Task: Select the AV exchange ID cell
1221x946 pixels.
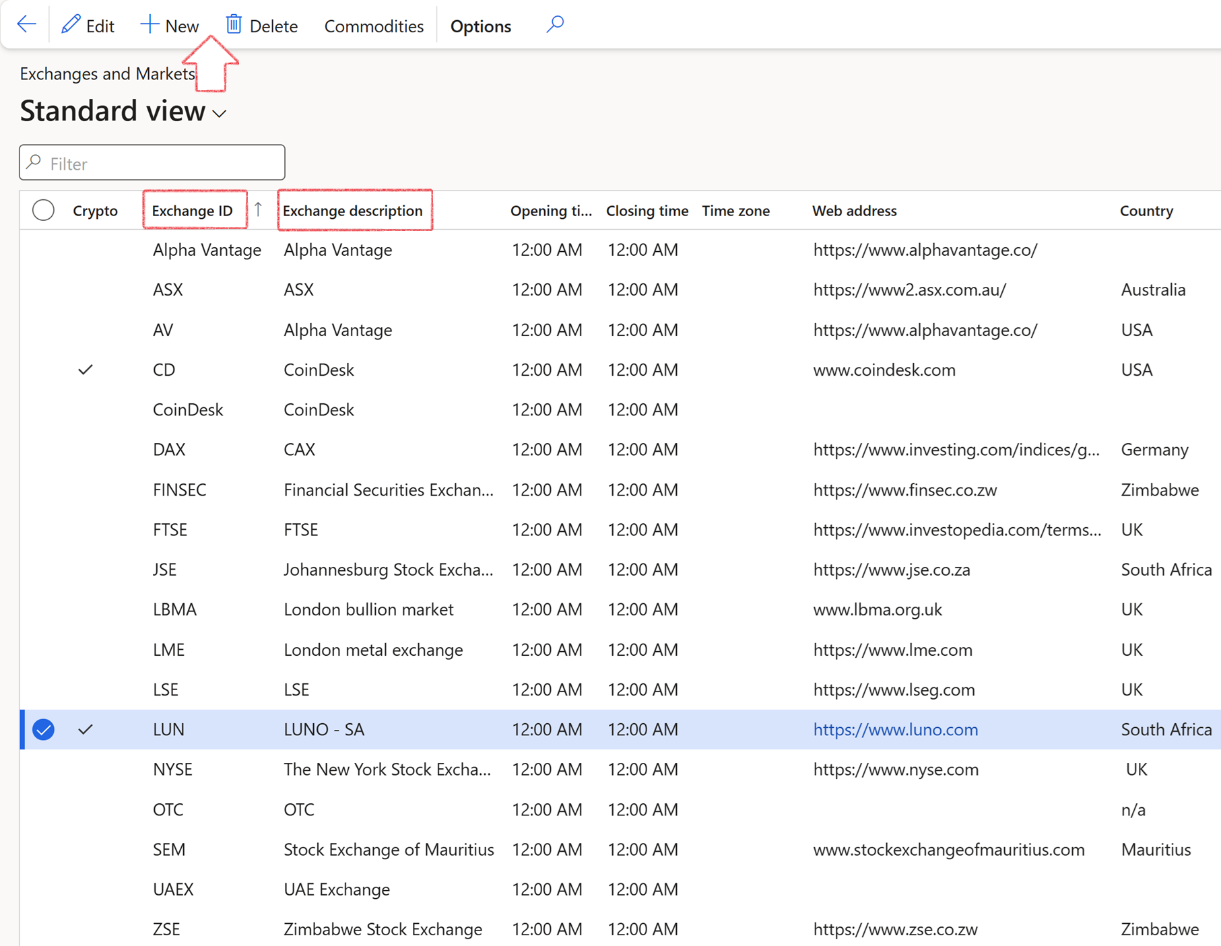Action: click(163, 330)
